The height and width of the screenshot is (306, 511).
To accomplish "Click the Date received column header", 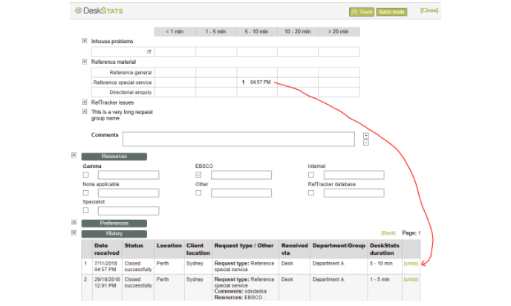I will (106, 250).
